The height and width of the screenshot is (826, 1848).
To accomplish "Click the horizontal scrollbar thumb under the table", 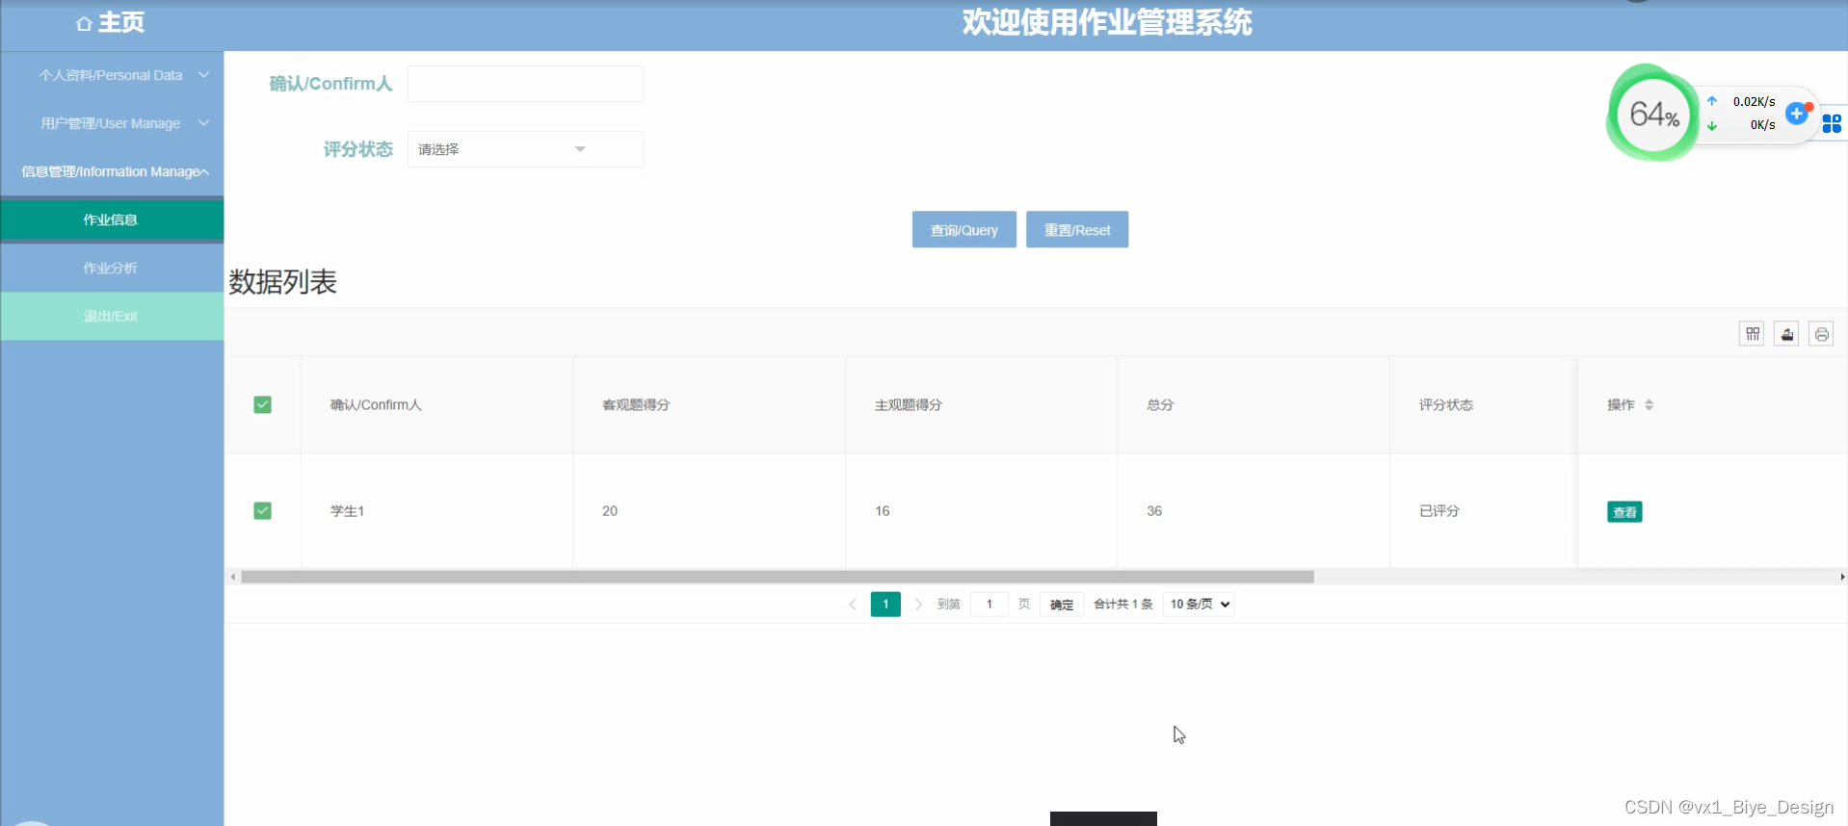I will click(x=778, y=577).
